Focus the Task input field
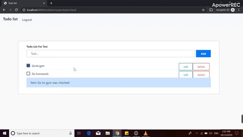This screenshot has height=137, width=243. tap(110, 54)
